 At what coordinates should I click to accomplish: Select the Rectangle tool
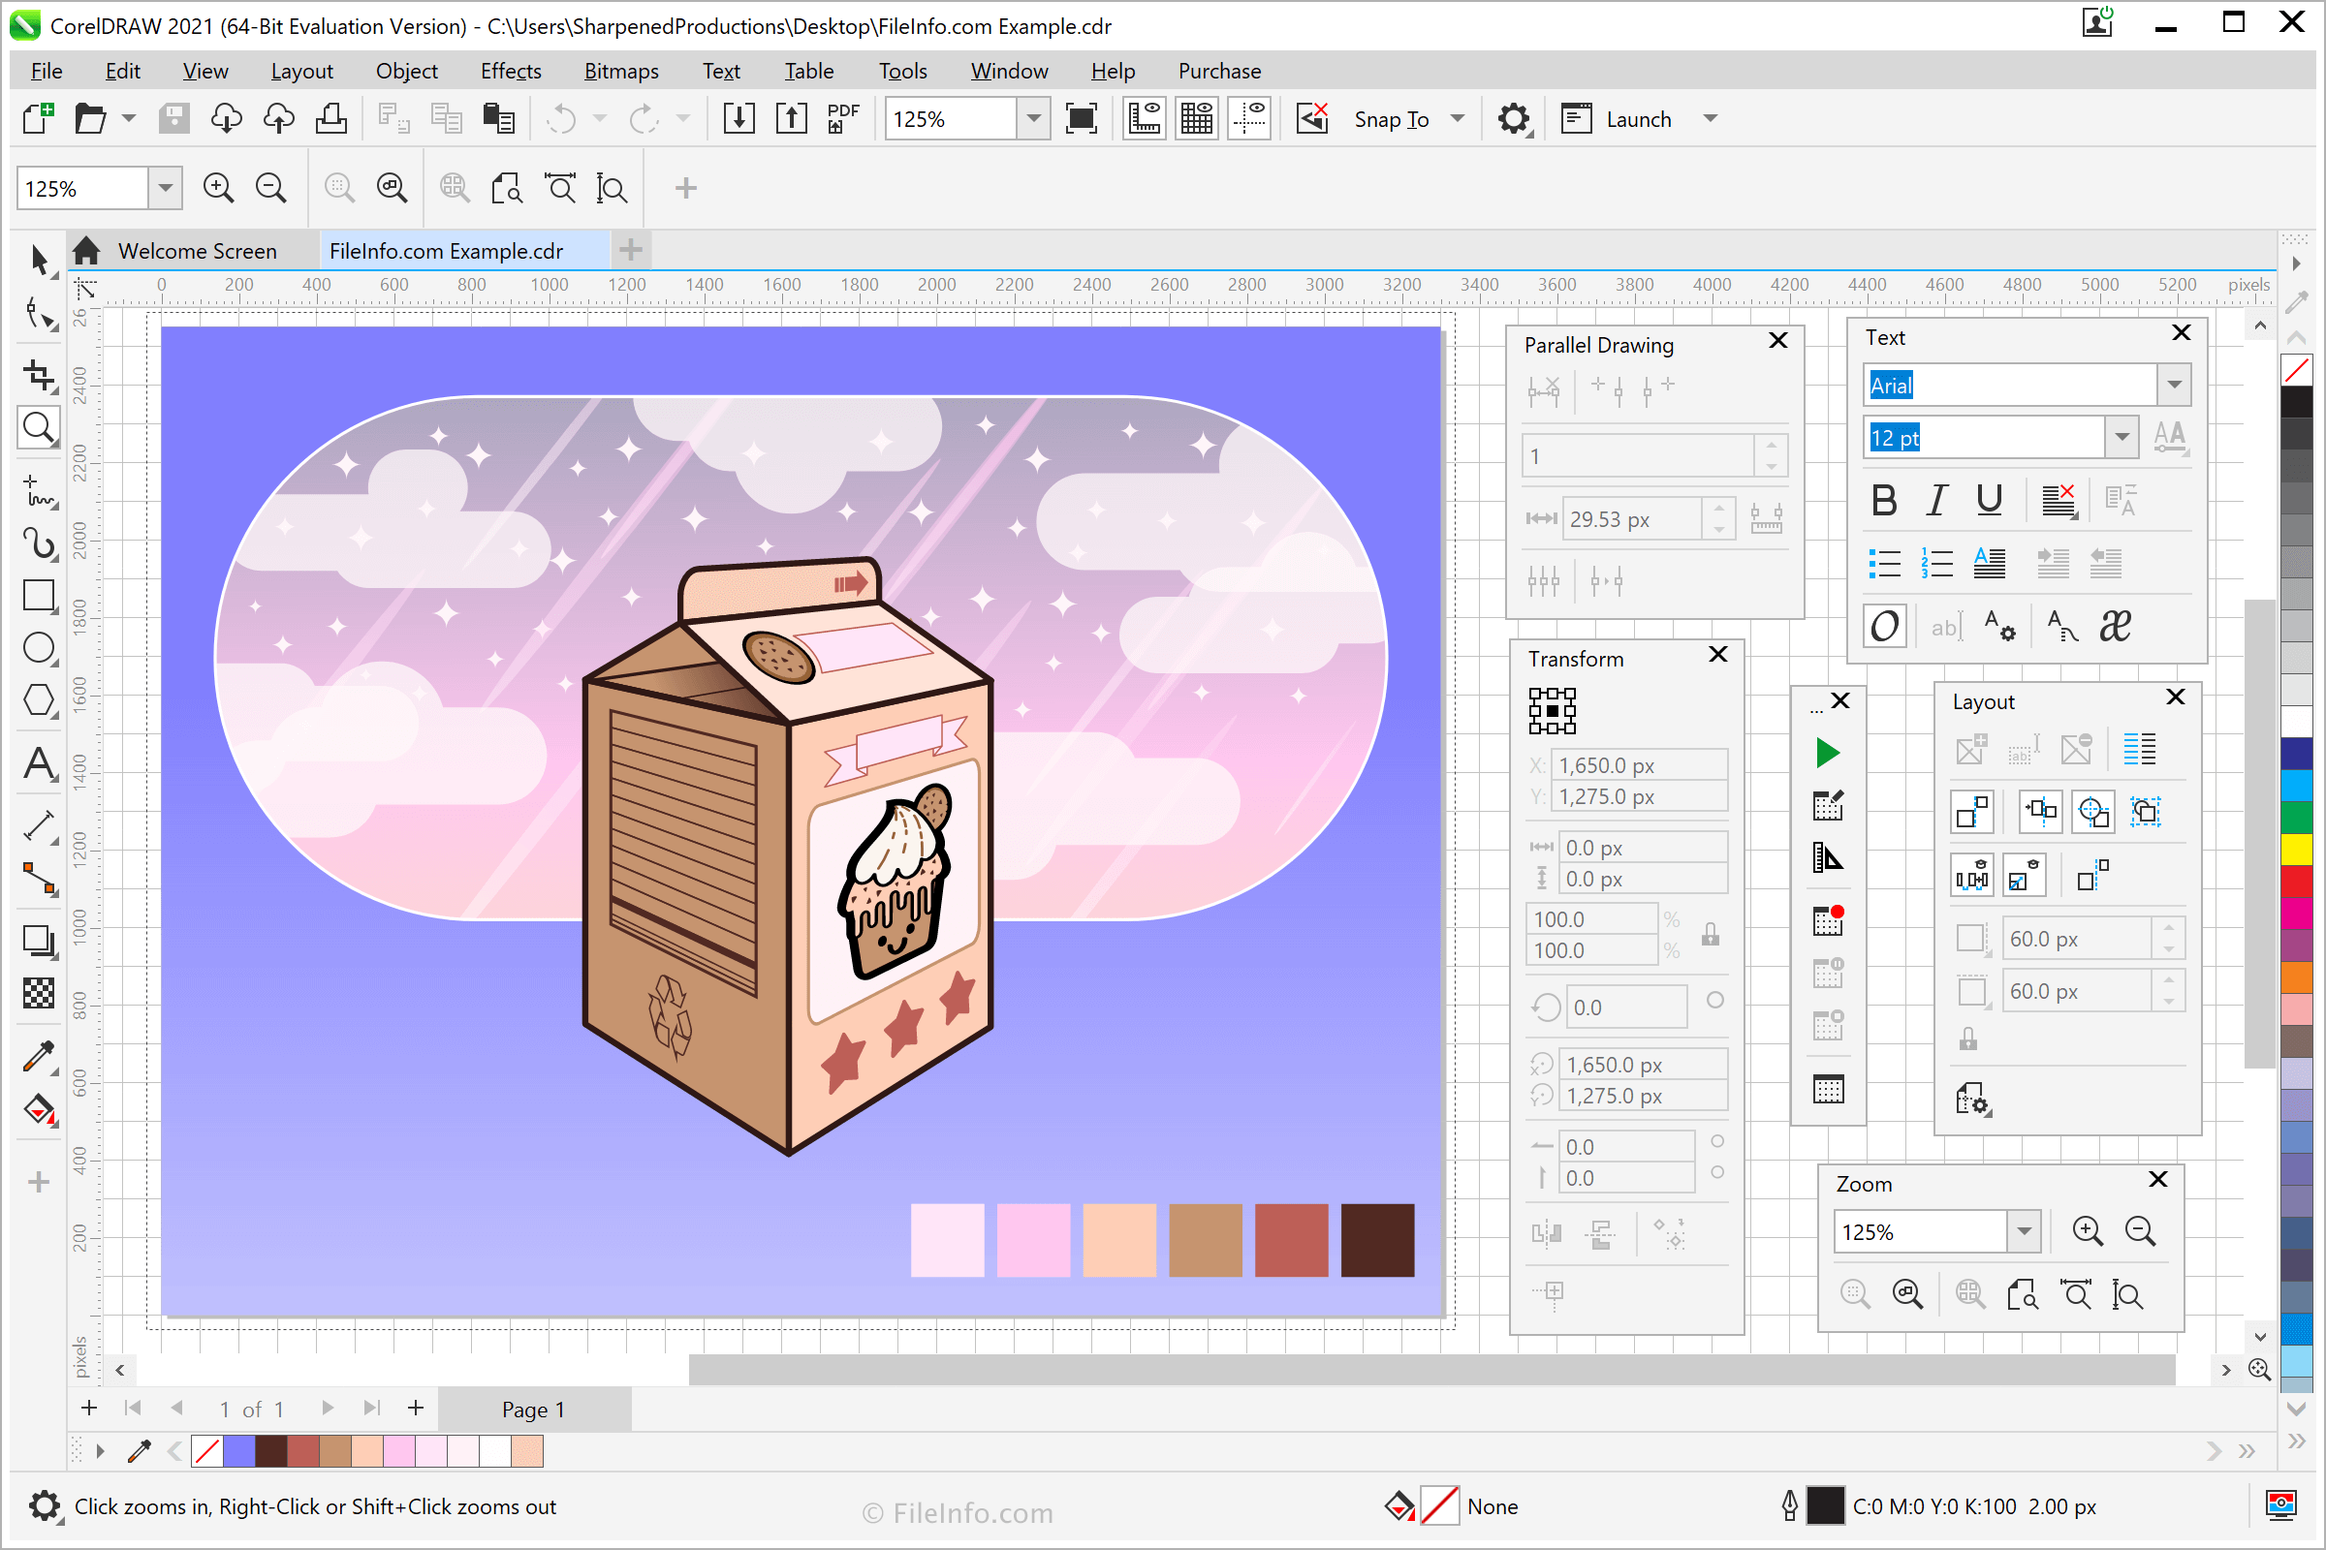click(39, 595)
